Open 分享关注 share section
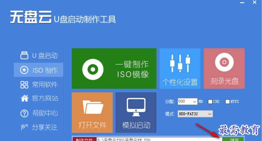 pos(39,127)
